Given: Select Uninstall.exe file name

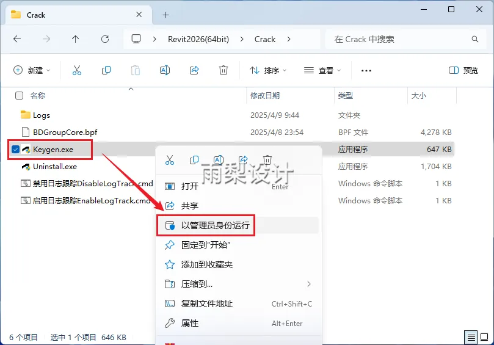Looking at the screenshot, I should 55,166.
